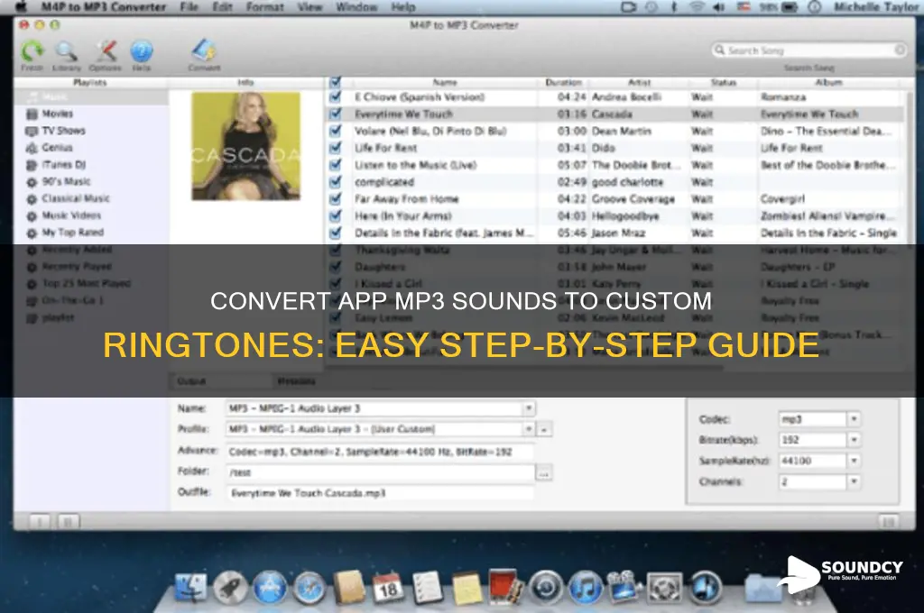The height and width of the screenshot is (613, 924).
Task: Open Michelle Taylor user menu
Action: tap(876, 7)
